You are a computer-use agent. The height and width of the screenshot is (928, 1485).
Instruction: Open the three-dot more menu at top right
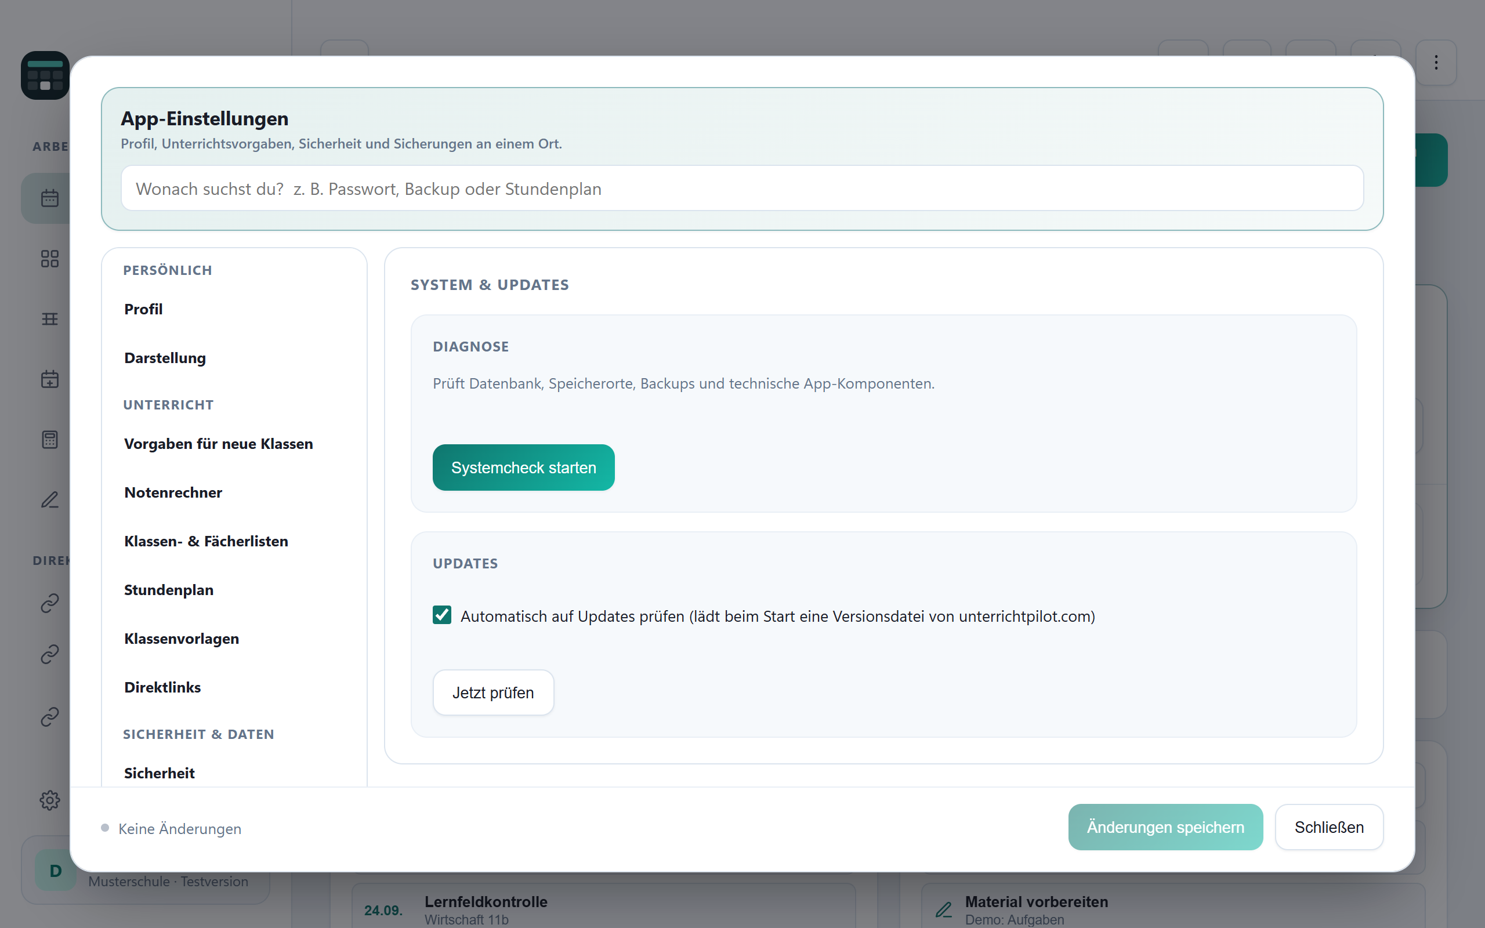[1436, 62]
